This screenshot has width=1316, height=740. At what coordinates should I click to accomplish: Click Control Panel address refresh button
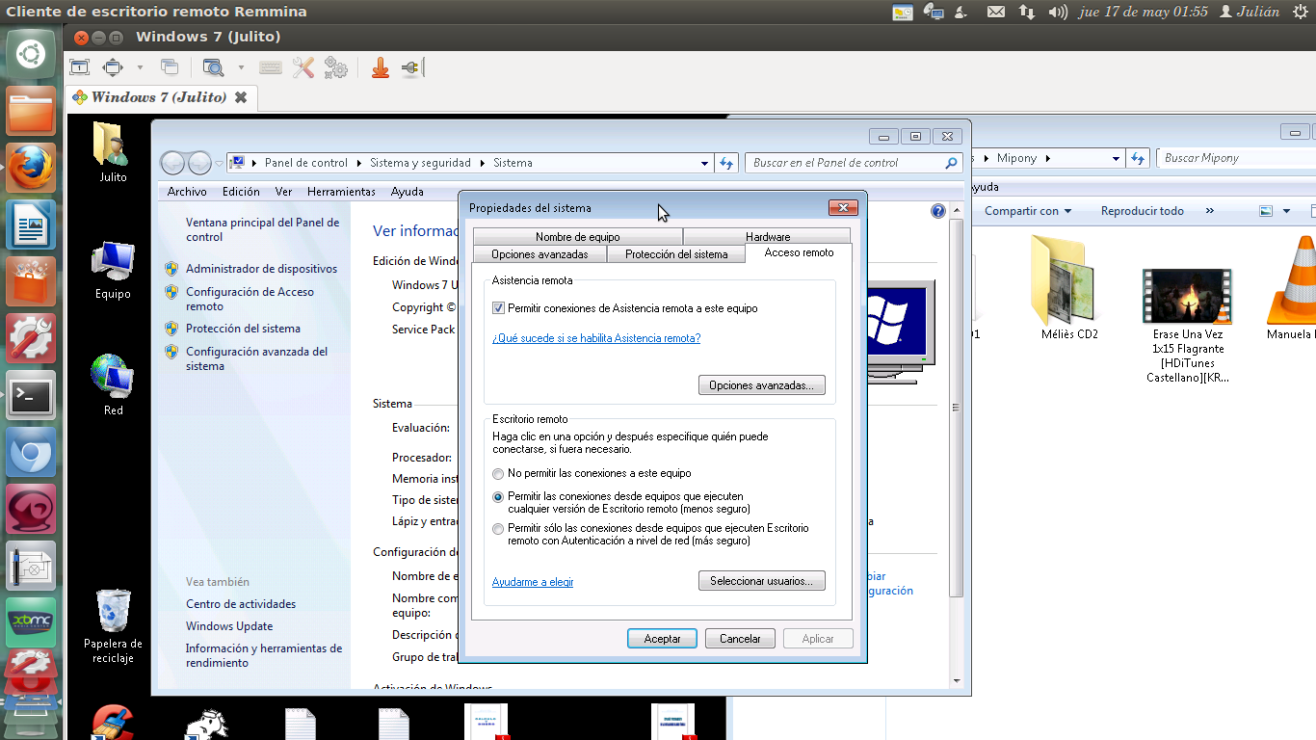727,163
